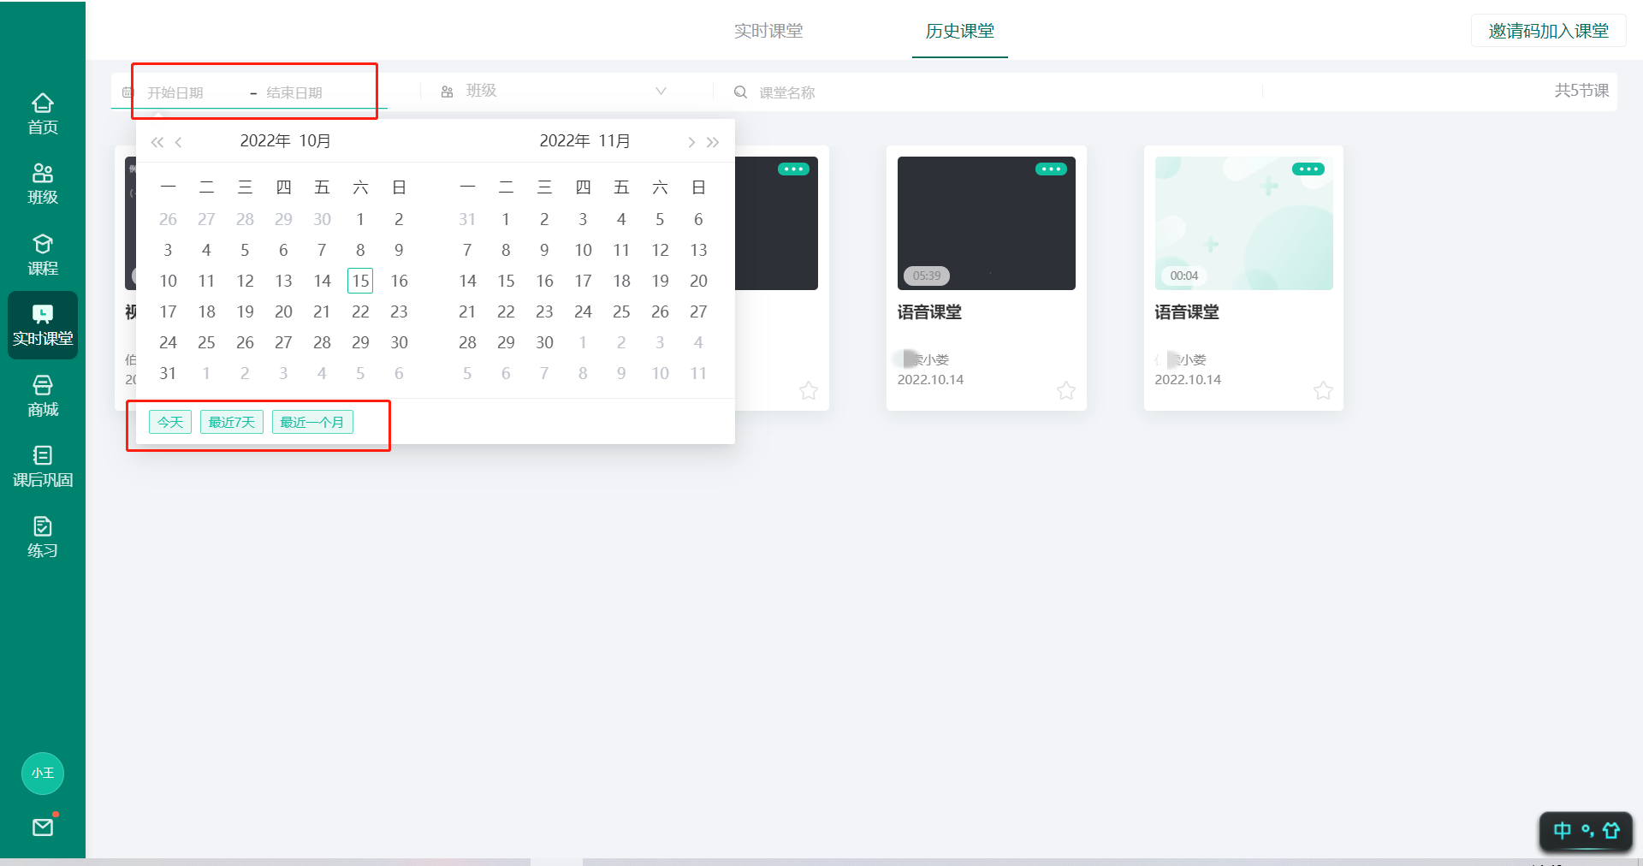This screenshot has width=1643, height=866.
Task: Toggle the favorite star on the leftmost course card
Action: click(x=809, y=391)
